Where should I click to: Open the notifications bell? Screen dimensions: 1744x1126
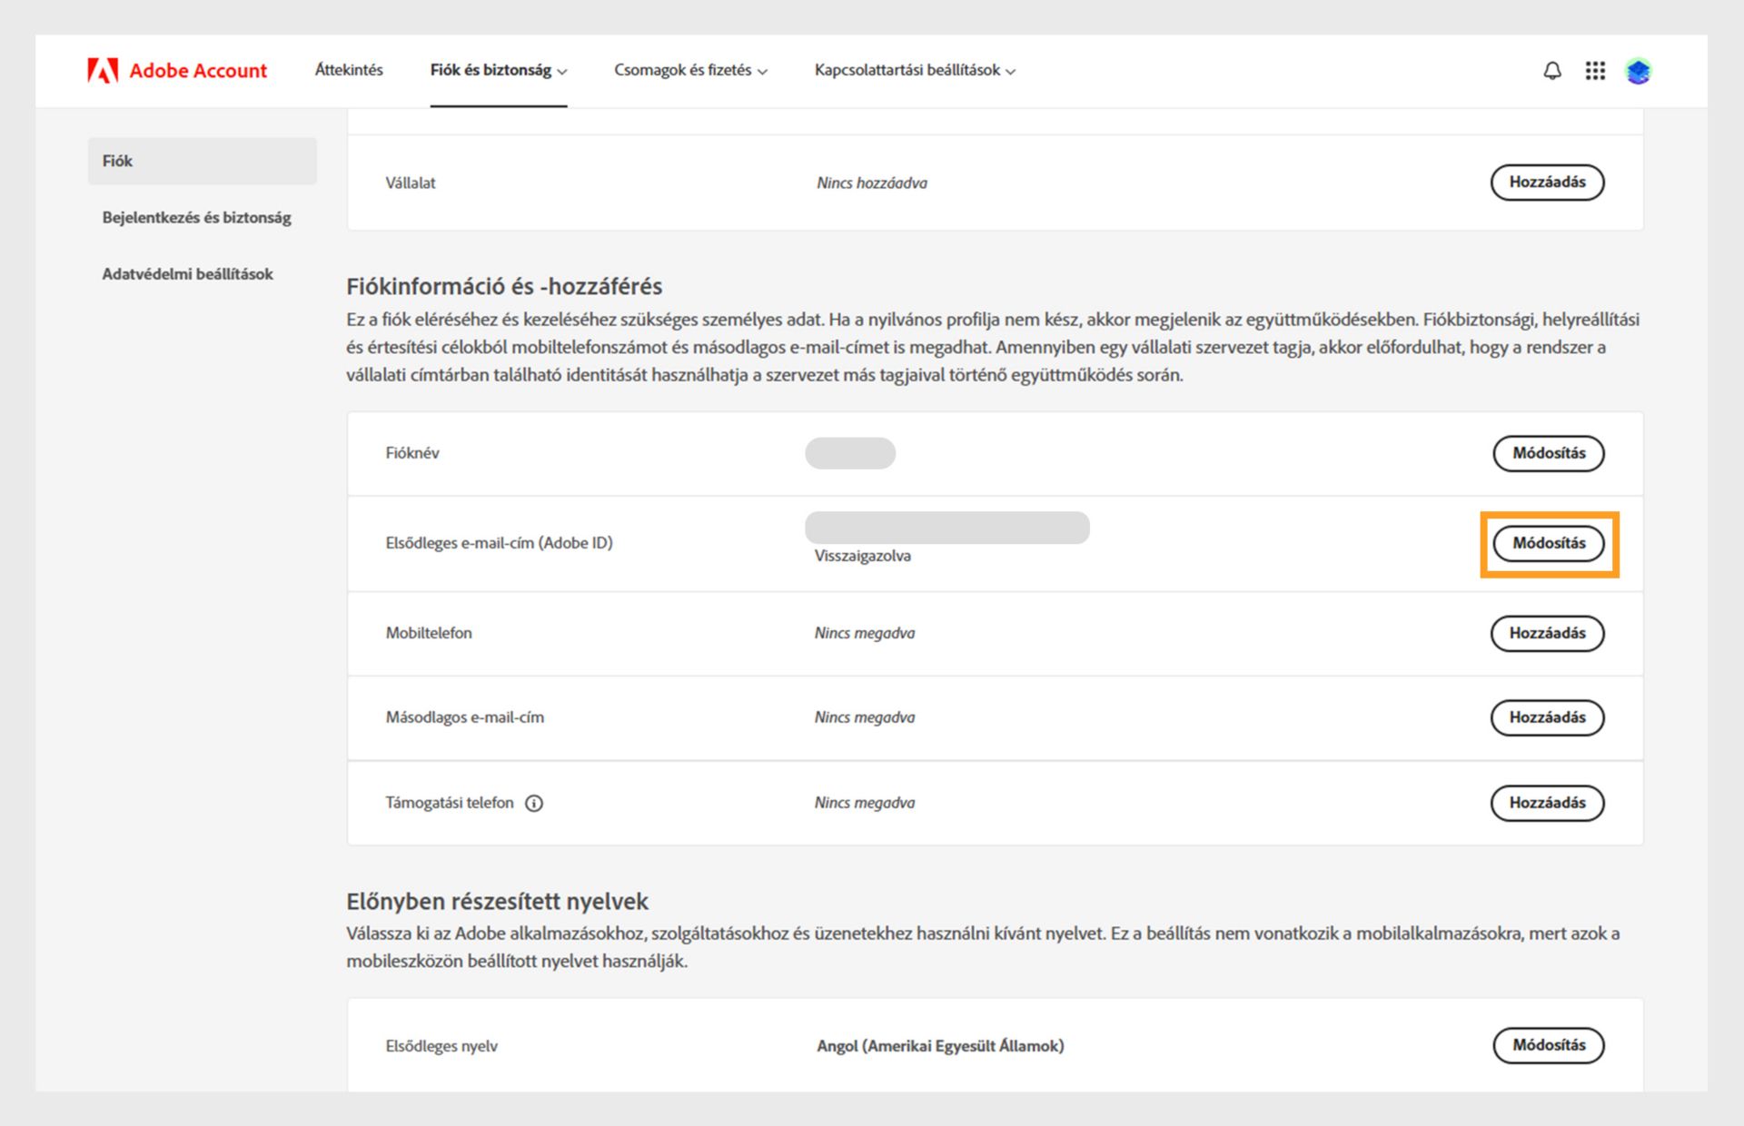[1552, 71]
